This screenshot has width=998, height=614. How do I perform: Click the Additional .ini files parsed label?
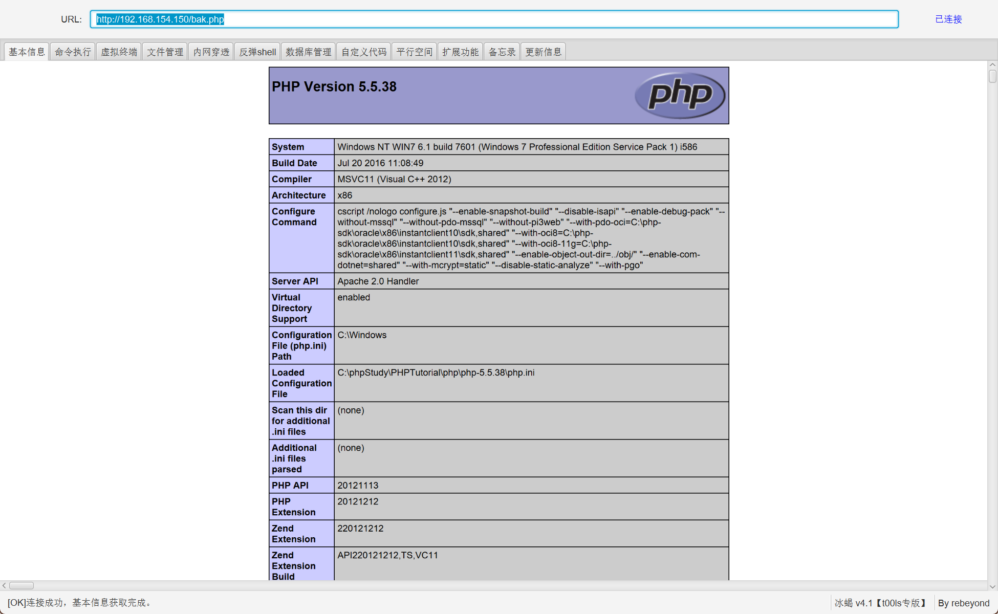294,458
